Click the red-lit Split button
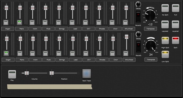The width and height of the screenshot is (183, 98). (x=176, y=40)
